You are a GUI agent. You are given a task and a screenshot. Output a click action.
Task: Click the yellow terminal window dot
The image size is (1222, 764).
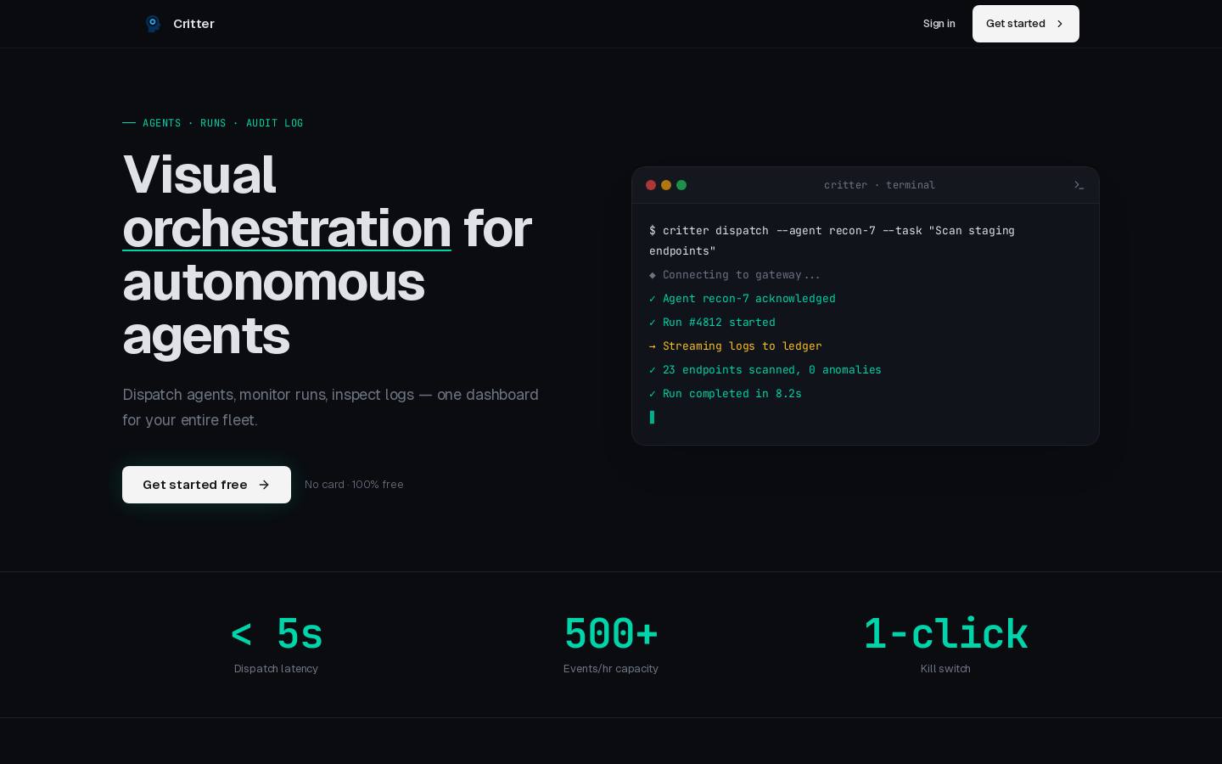tap(666, 185)
